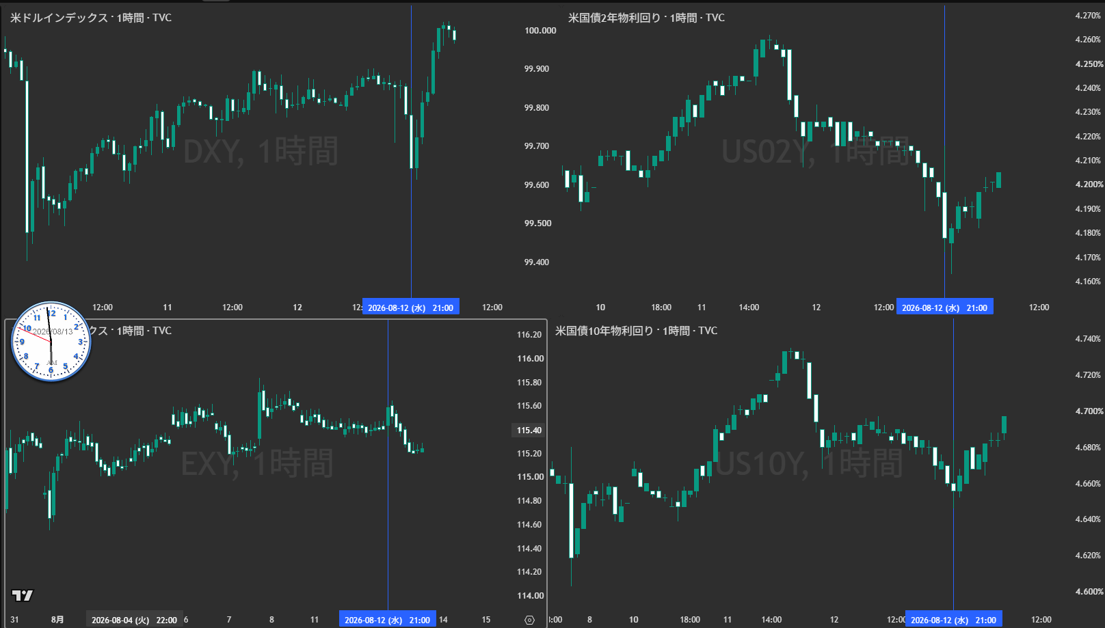Click the EXY 2026-08-04 22:00 time label
The height and width of the screenshot is (628, 1105).
pyautogui.click(x=134, y=620)
